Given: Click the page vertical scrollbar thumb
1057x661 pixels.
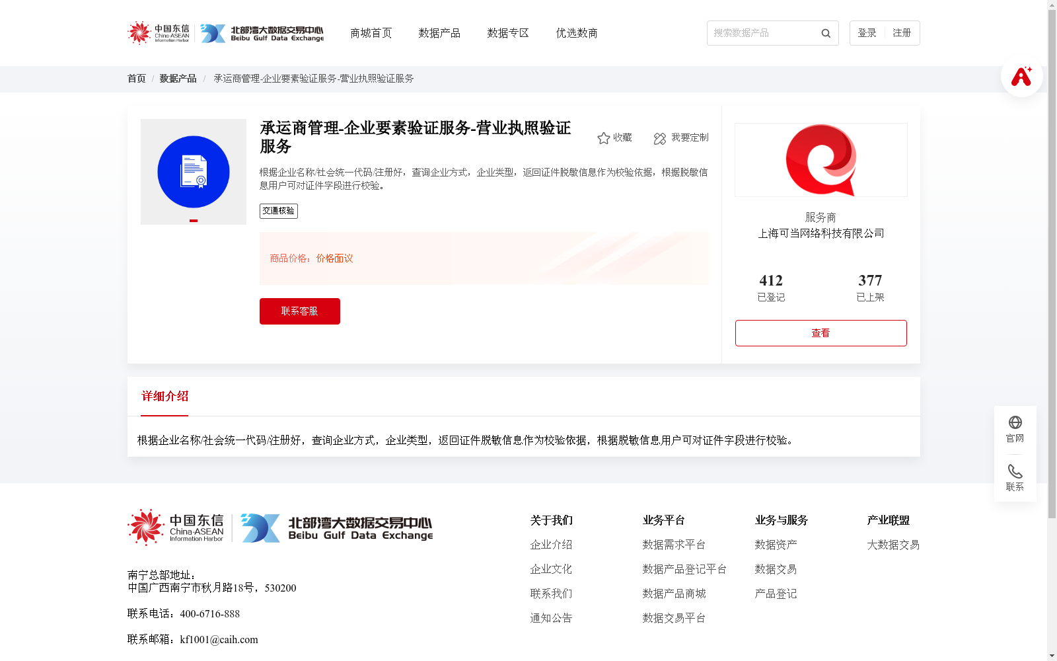Looking at the screenshot, I should point(1052,264).
